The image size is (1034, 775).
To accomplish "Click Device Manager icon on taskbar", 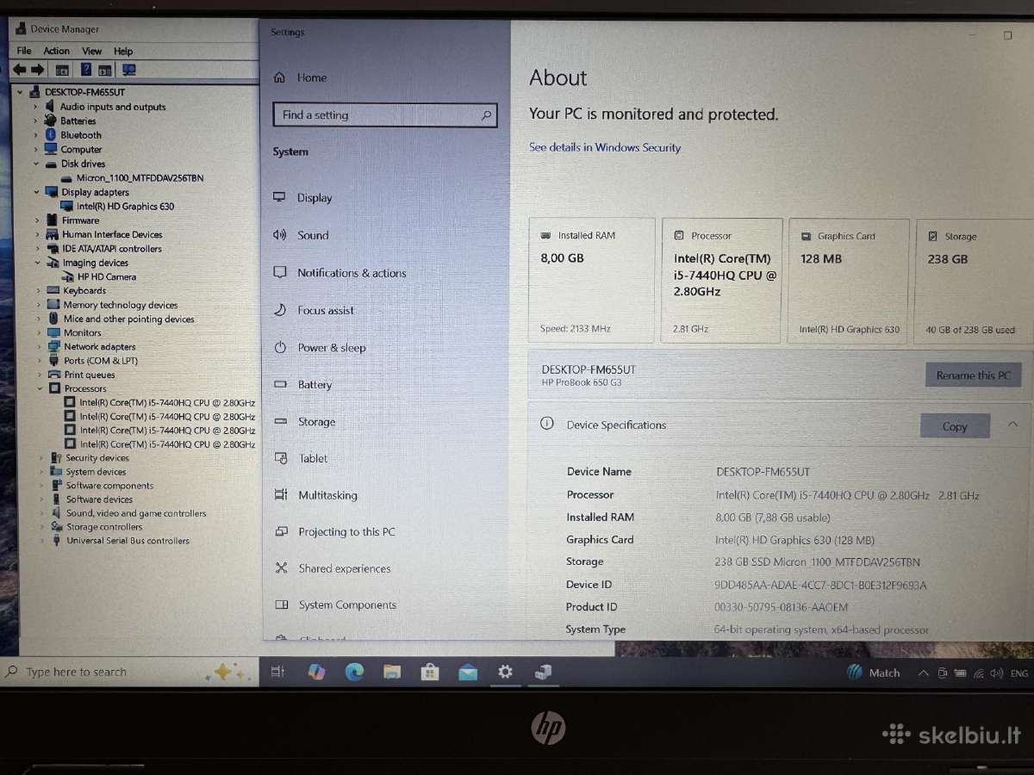I will [x=543, y=673].
